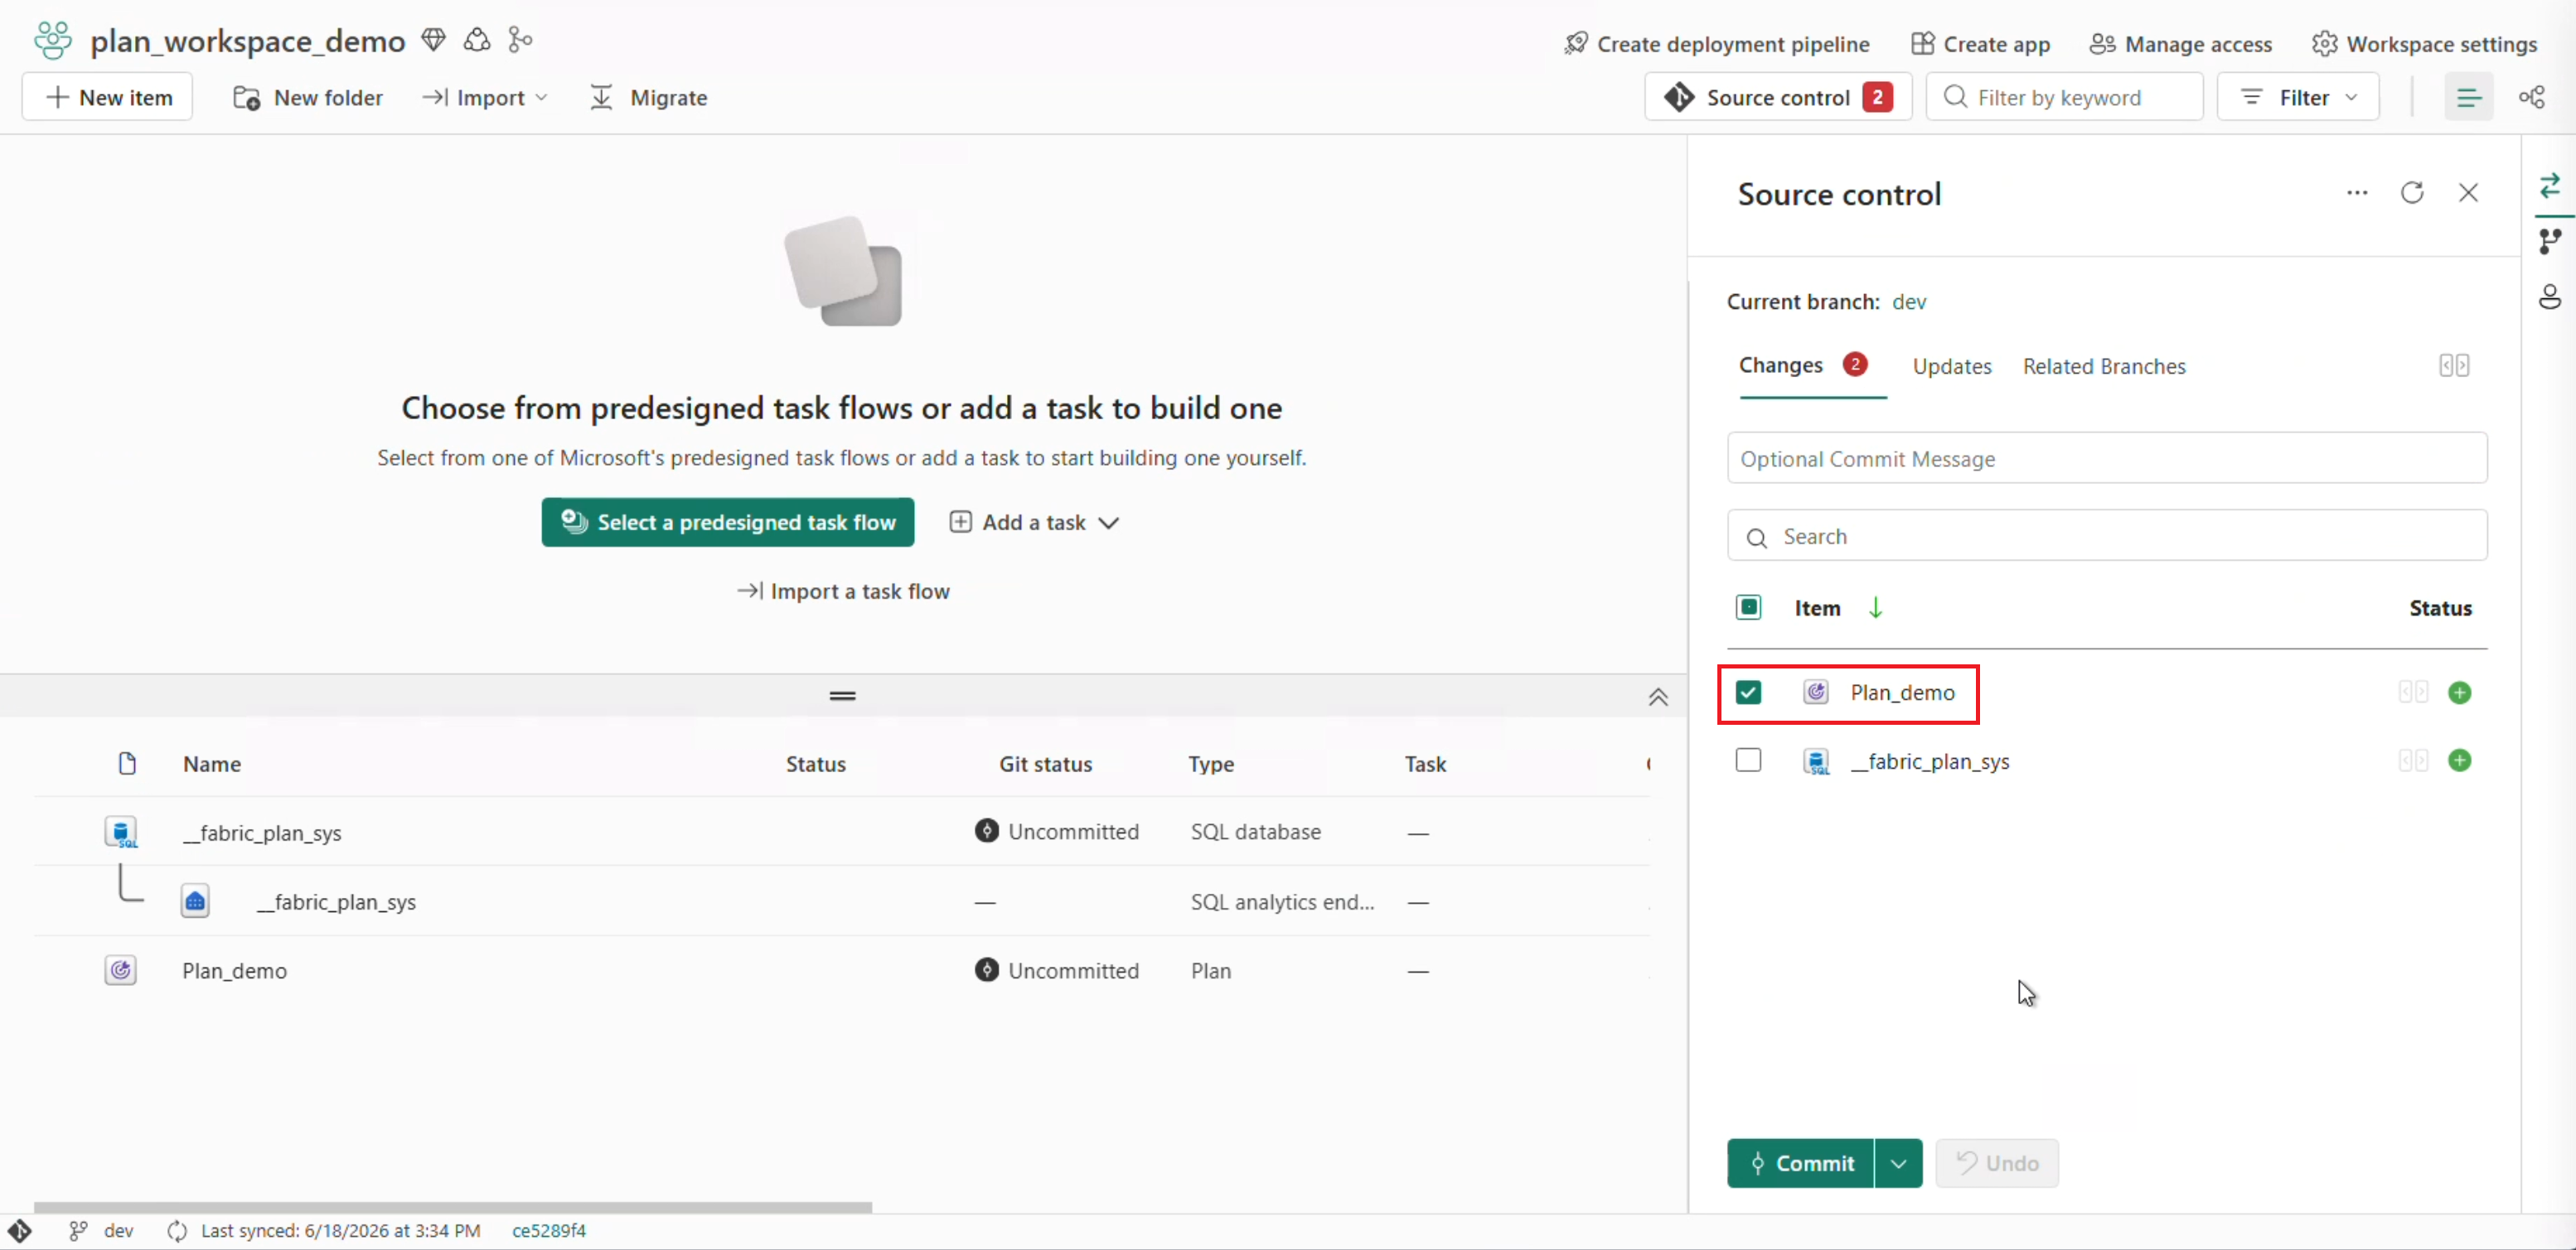
Task: Click the git icon in status bar
Action: [19, 1231]
